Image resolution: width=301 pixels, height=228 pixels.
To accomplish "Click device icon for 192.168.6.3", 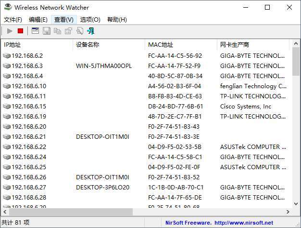I will (x=7, y=66).
